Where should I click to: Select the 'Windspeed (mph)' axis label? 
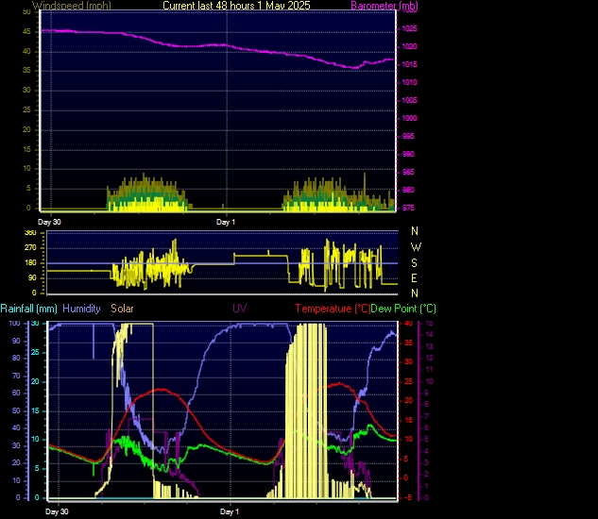(x=72, y=6)
